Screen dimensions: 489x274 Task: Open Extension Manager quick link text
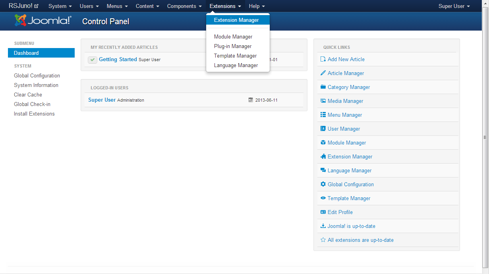[350, 156]
